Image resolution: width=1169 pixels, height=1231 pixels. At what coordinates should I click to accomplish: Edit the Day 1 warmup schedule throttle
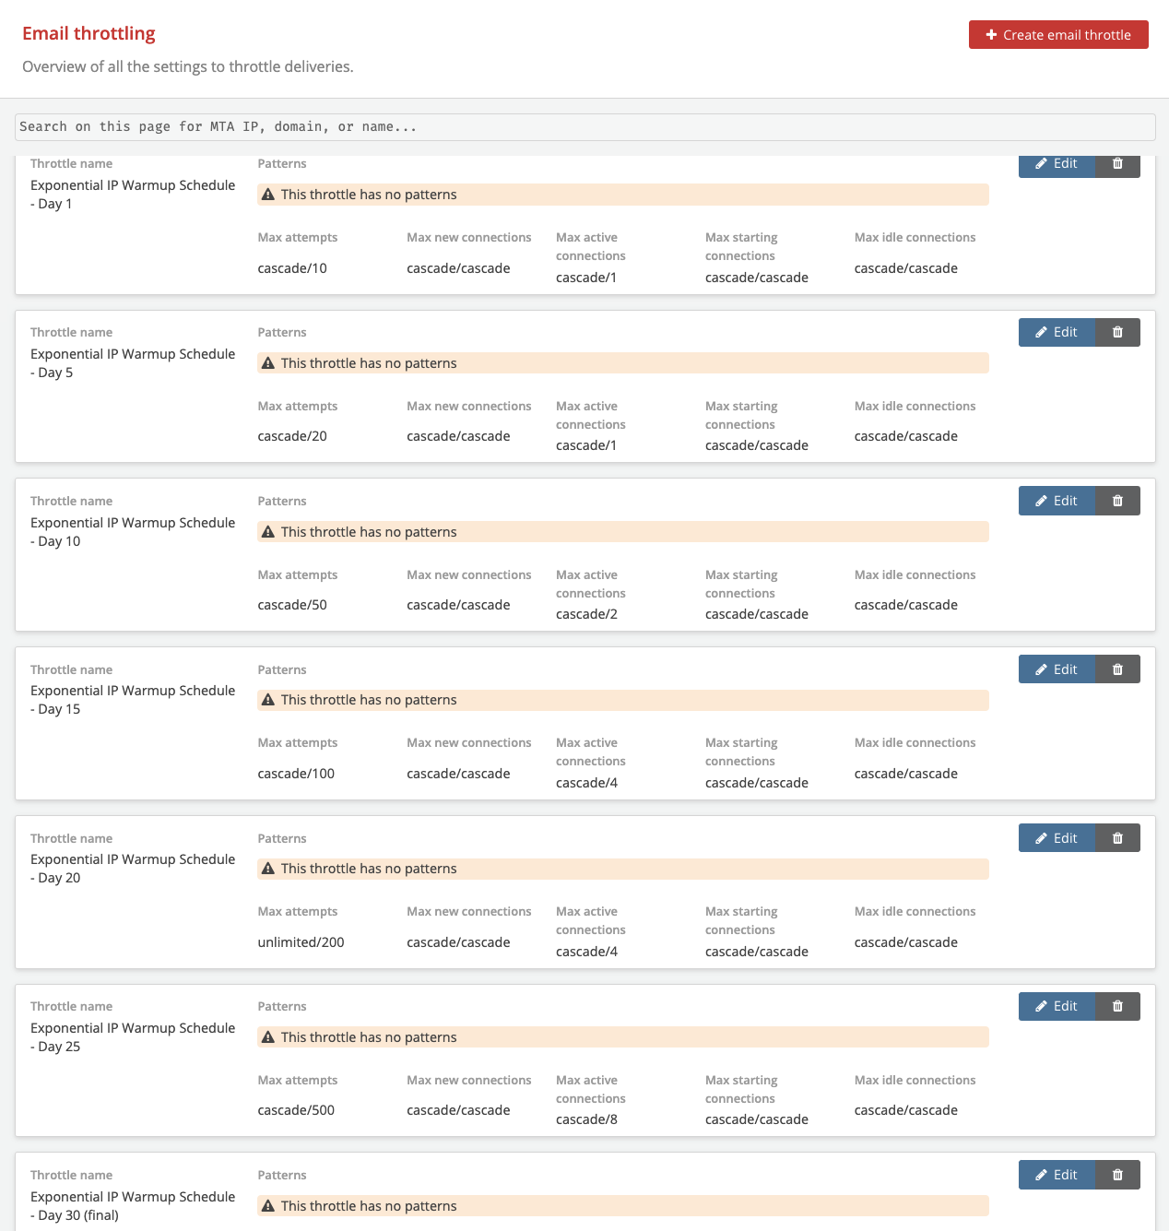[1057, 163]
